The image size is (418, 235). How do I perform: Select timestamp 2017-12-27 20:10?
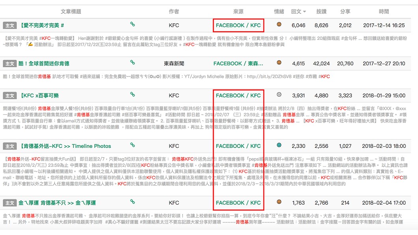click(384, 64)
